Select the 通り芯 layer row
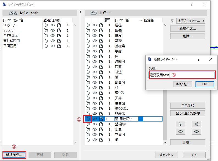Screen dimensions: 218x161 click(x=124, y=93)
